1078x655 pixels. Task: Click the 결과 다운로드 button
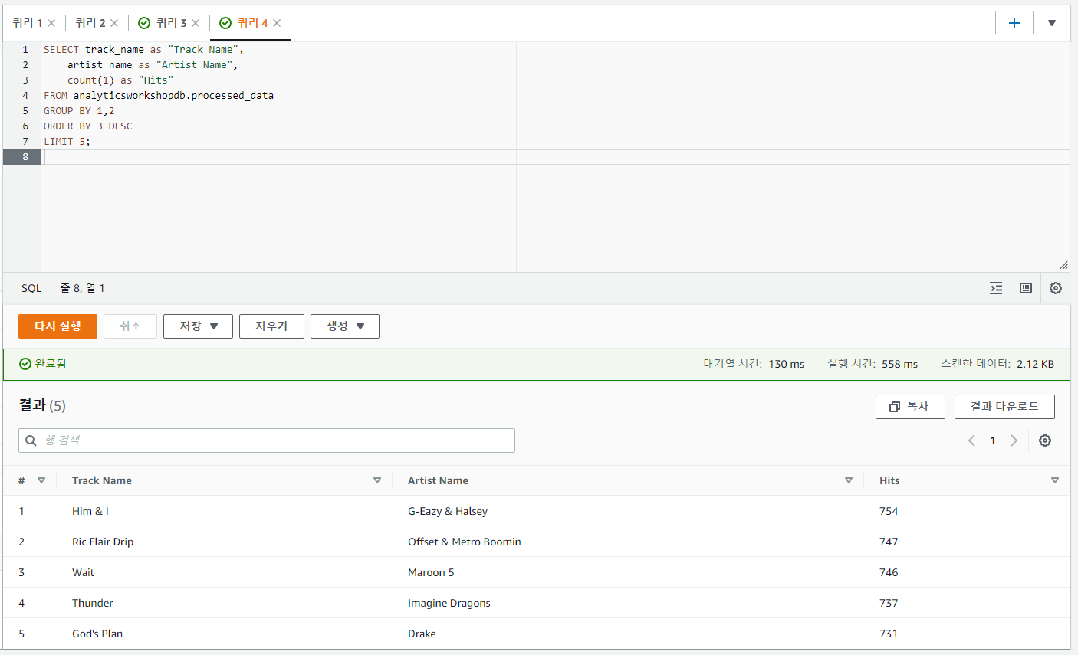[x=1004, y=407]
